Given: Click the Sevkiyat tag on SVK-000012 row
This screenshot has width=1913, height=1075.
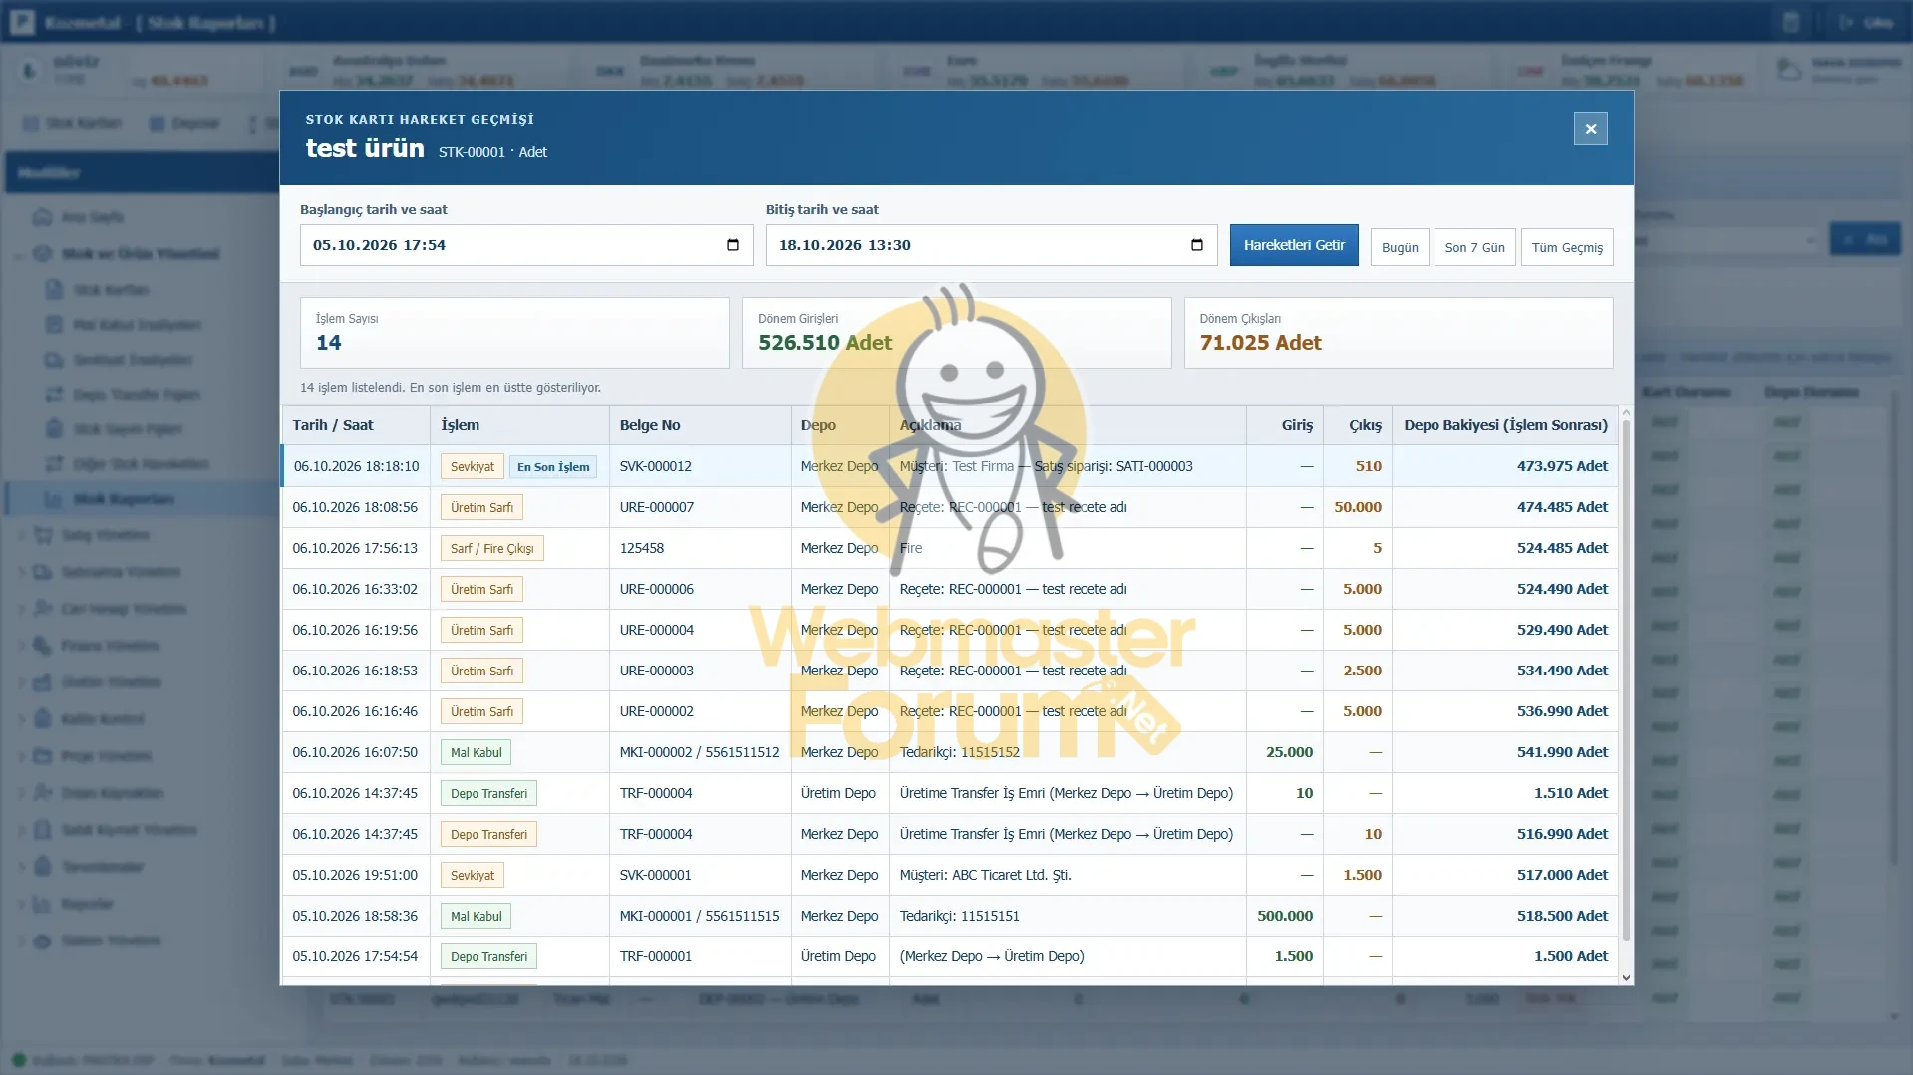Looking at the screenshot, I should (x=473, y=466).
